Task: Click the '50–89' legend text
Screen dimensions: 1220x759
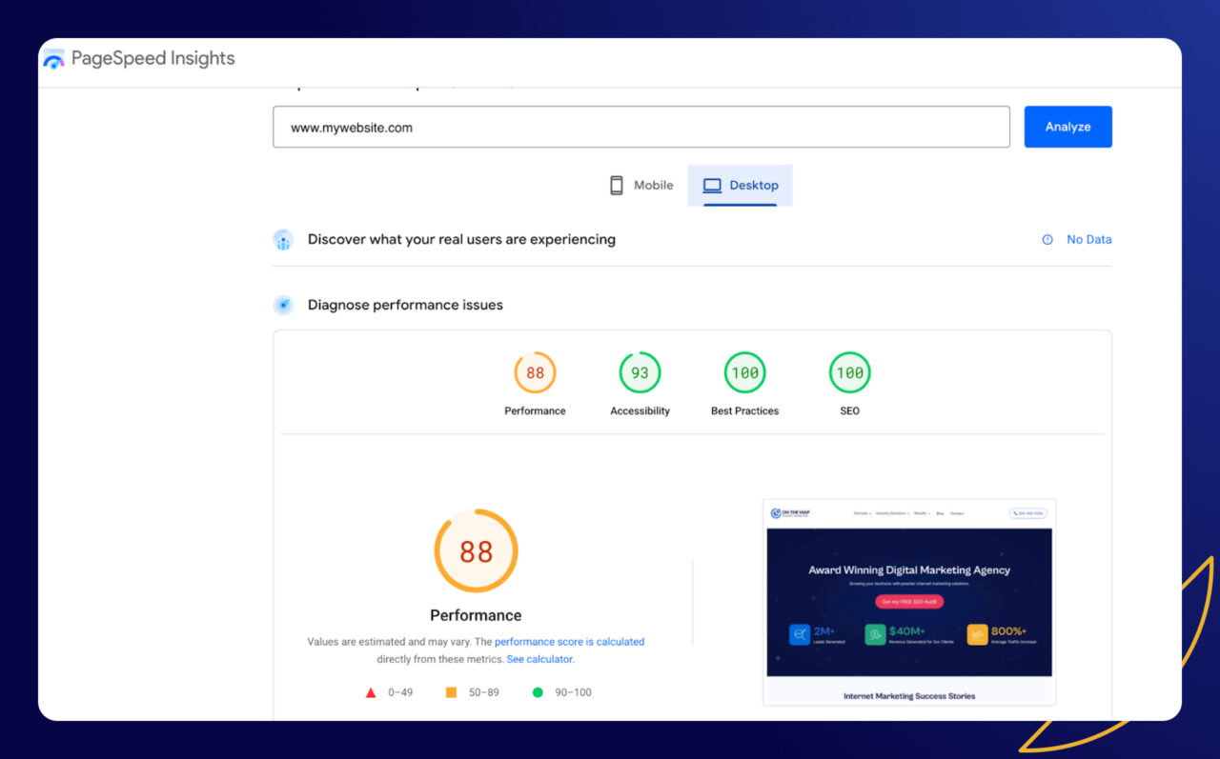Action: coord(483,692)
